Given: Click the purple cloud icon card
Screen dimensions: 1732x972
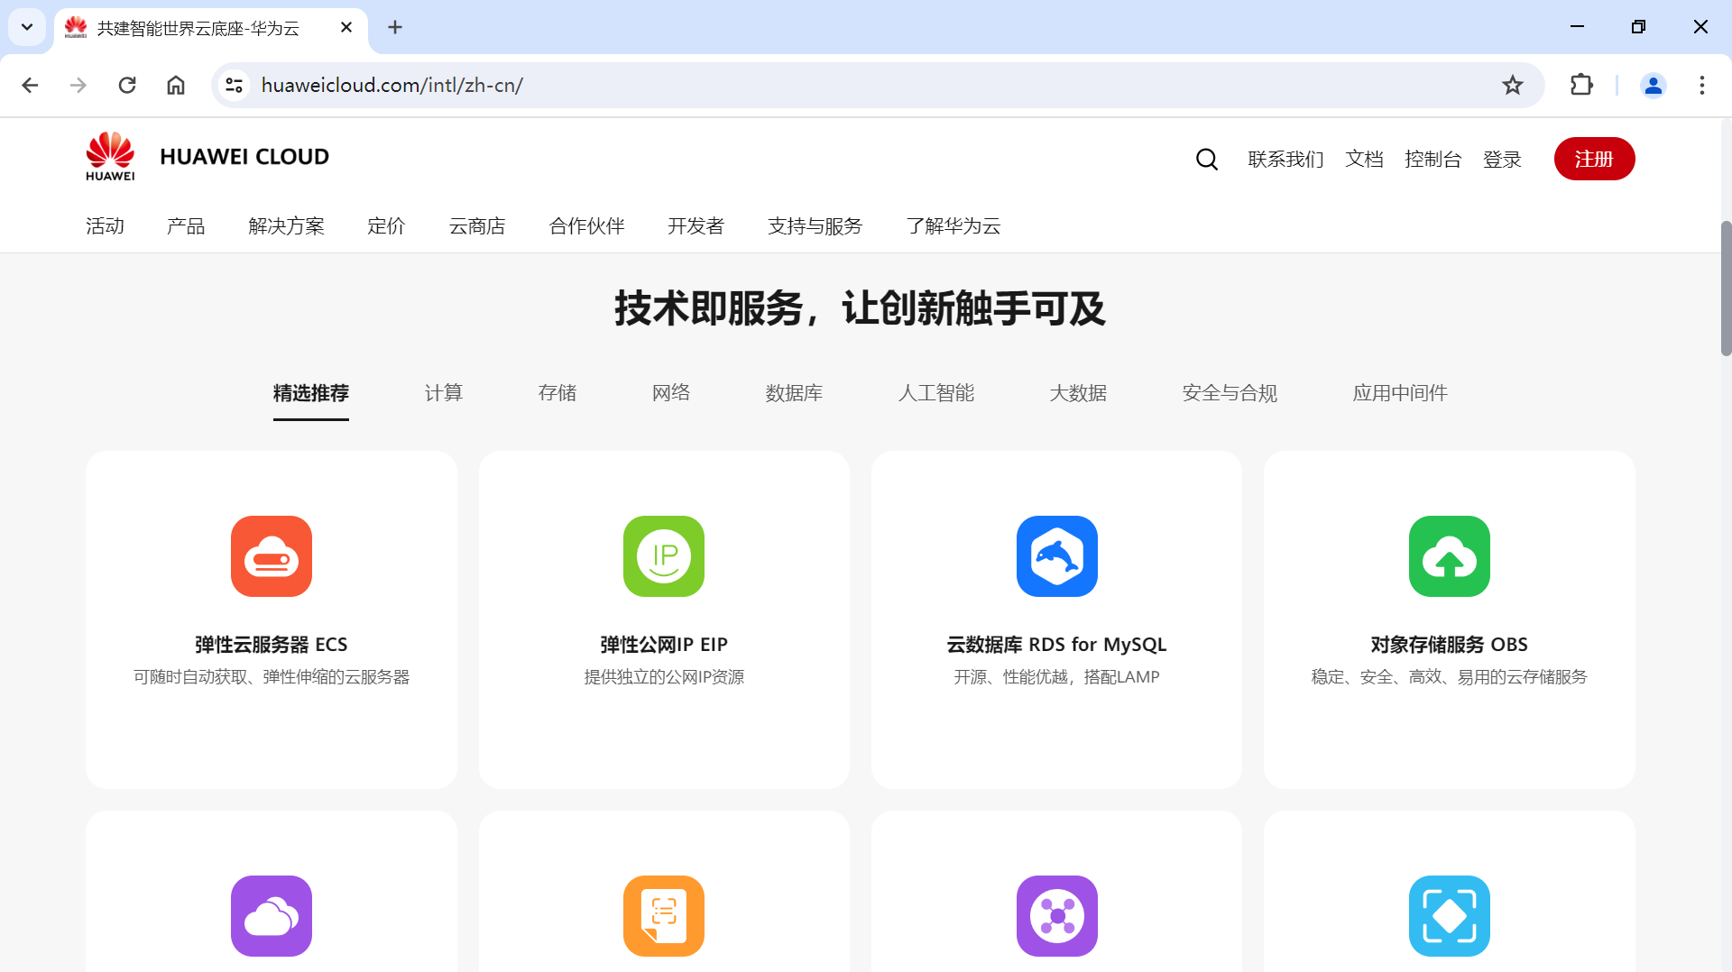Looking at the screenshot, I should pyautogui.click(x=272, y=916).
